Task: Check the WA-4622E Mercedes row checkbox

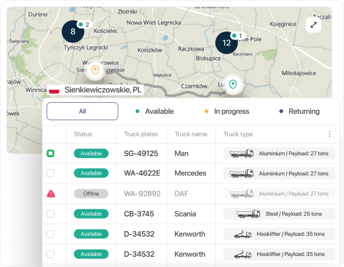Action: (x=50, y=173)
